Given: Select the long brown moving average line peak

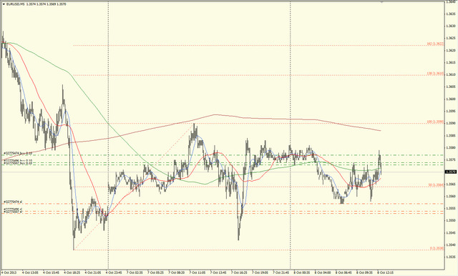Looking at the screenshot, I should 215,114.
